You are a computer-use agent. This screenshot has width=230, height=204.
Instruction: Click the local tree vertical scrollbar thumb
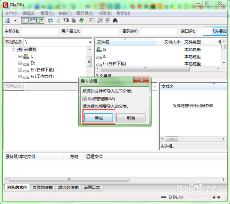coord(89,62)
